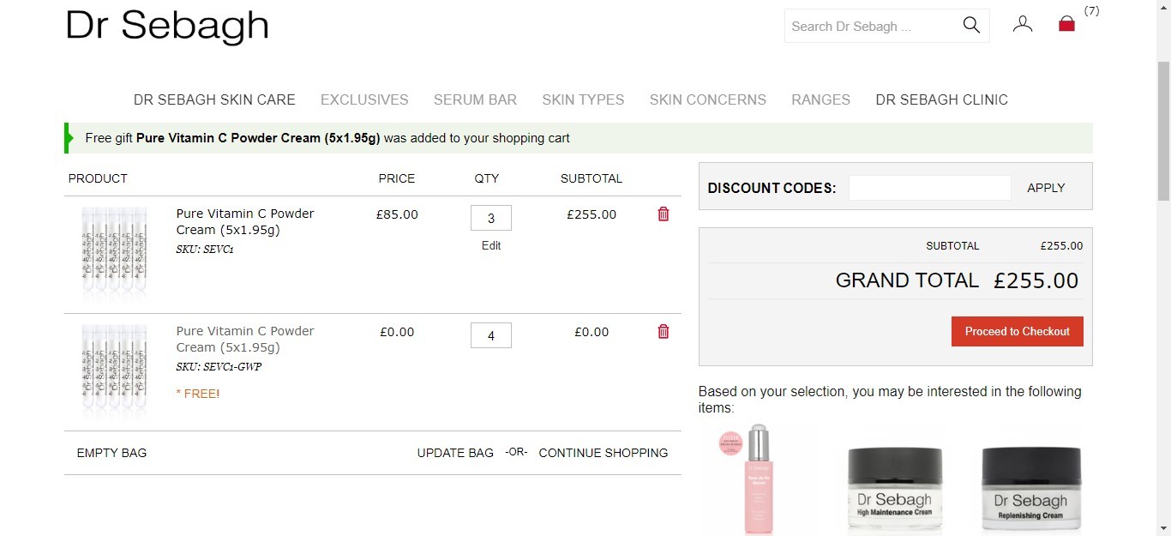Viewport: 1171px width, 536px height.
Task: Click into the discount codes field
Action: 930,188
